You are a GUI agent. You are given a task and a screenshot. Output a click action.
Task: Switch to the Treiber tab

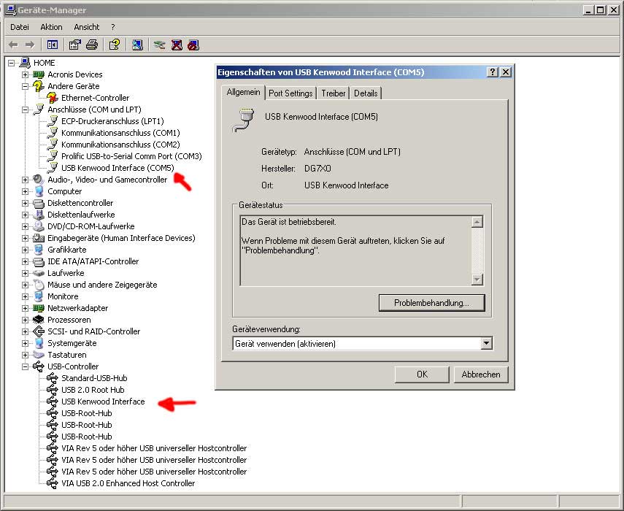click(x=334, y=93)
